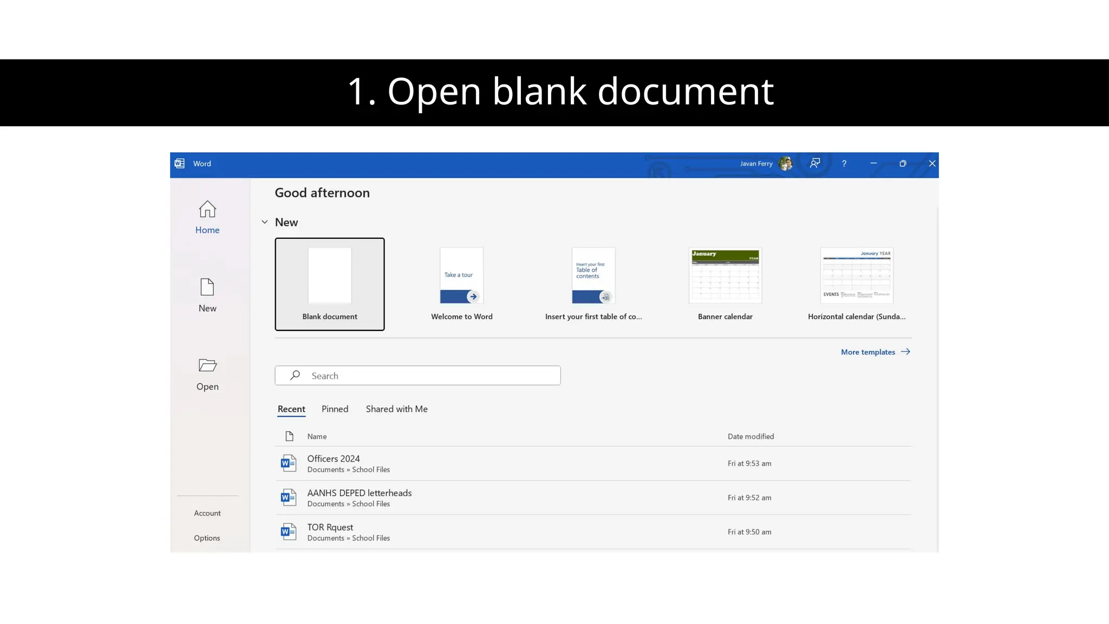Click the help question mark icon
Screen dimensions: 1109x624
844,164
